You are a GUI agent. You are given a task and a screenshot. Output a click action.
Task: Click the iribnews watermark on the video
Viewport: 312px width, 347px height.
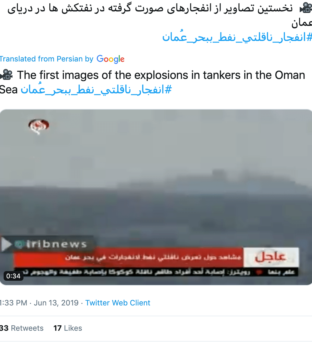(x=56, y=244)
